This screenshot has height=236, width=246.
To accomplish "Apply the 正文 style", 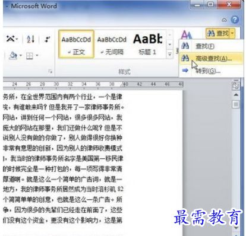I will click(76, 44).
